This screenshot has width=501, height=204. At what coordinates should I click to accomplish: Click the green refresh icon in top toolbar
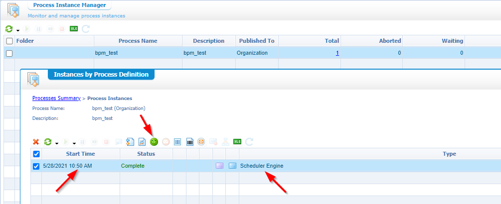tap(9, 29)
